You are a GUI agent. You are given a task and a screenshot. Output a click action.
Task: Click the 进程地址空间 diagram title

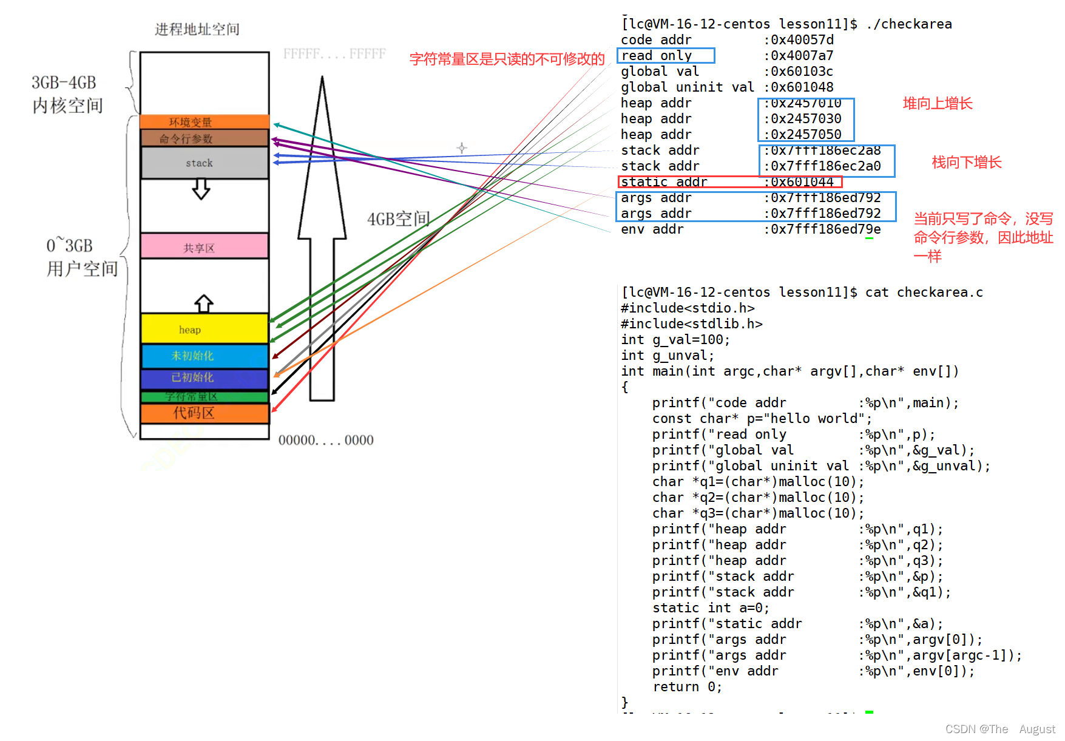pyautogui.click(x=197, y=29)
